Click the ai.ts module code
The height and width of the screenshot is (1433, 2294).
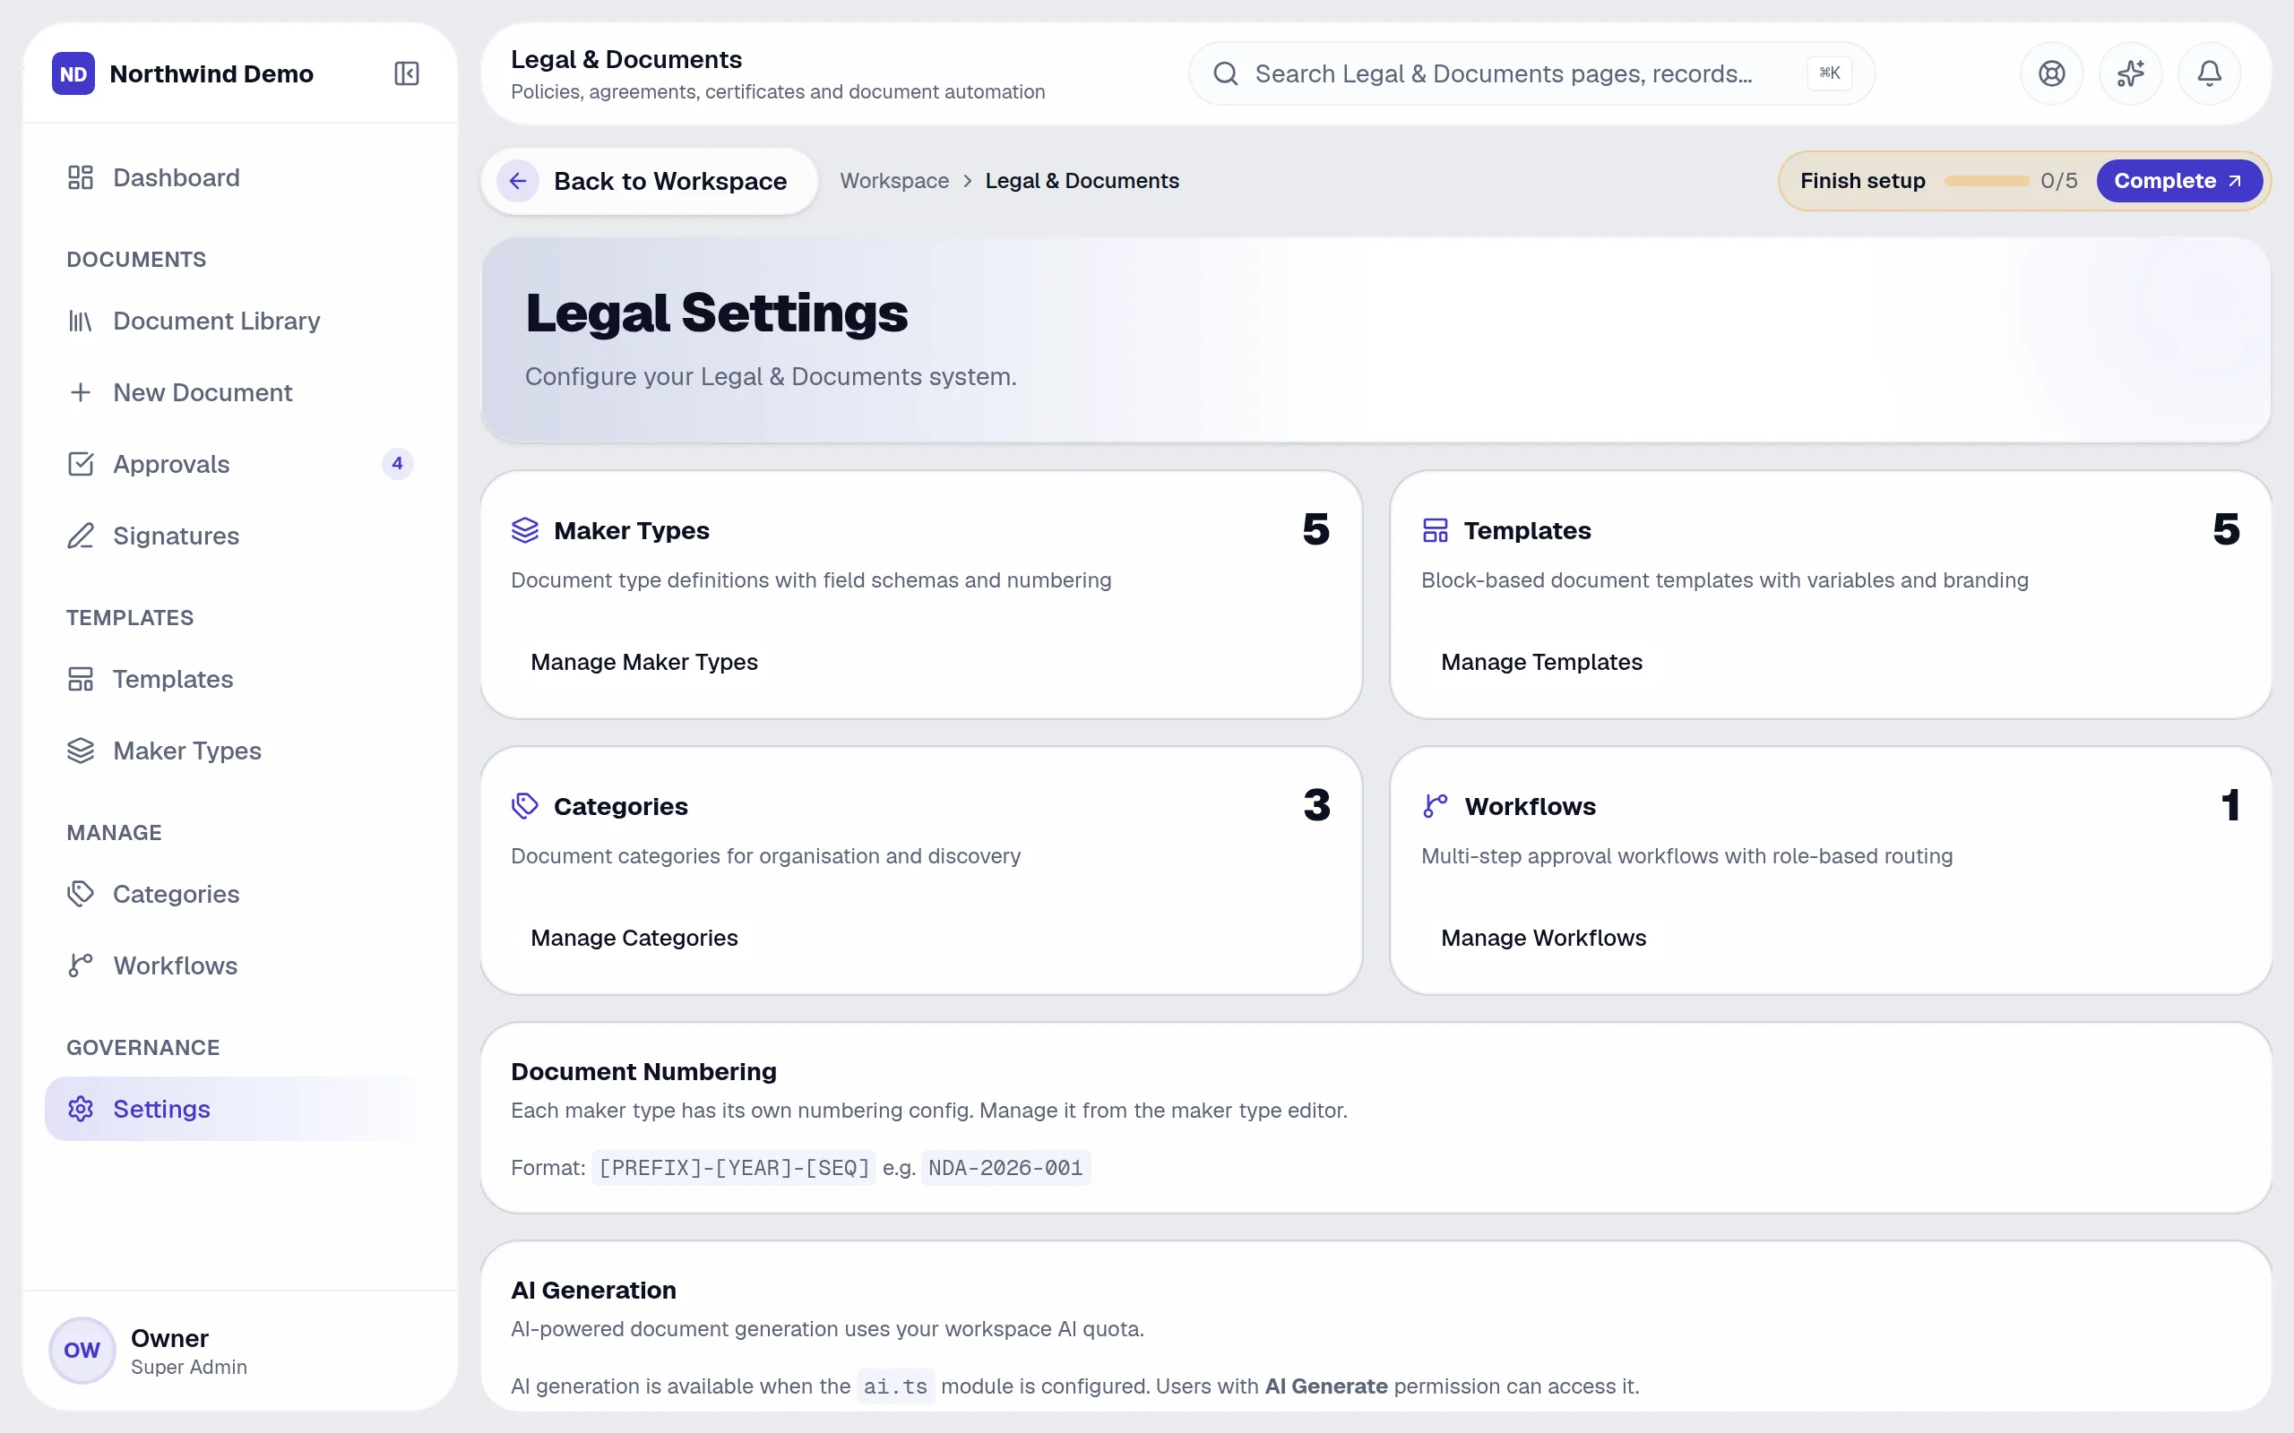(x=896, y=1386)
